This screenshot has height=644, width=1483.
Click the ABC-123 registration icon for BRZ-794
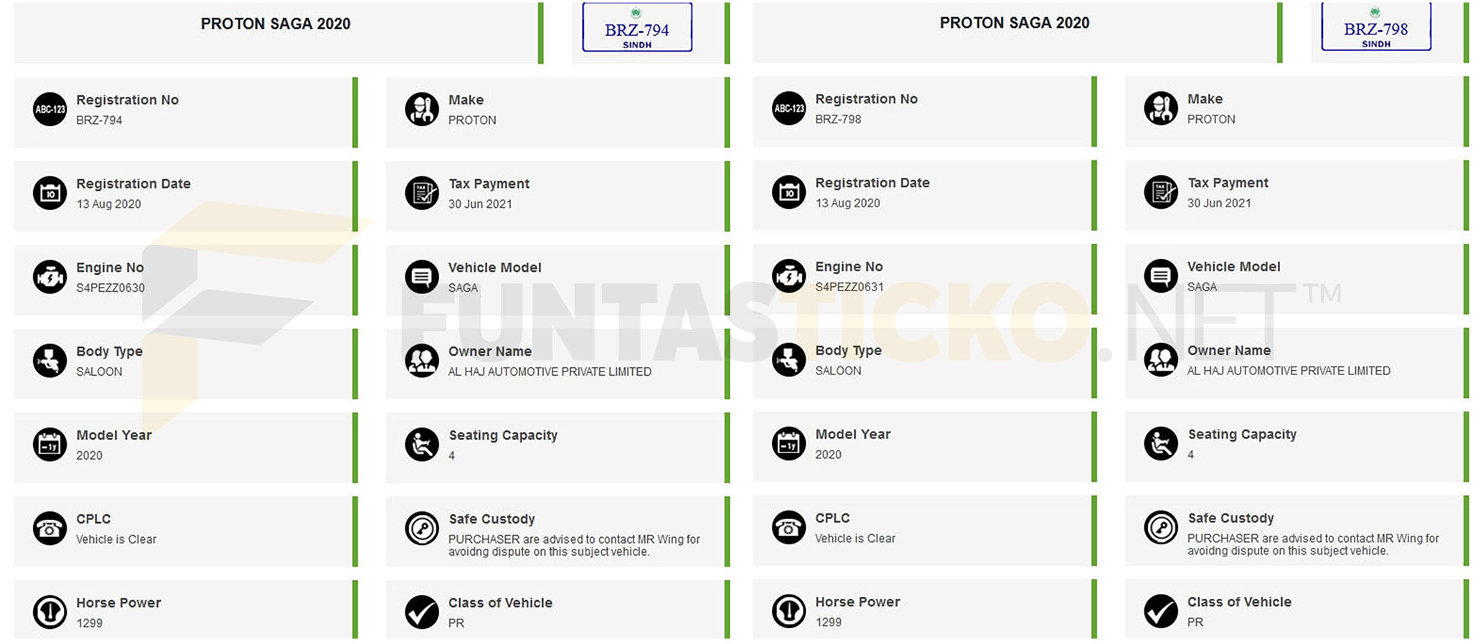[x=50, y=109]
